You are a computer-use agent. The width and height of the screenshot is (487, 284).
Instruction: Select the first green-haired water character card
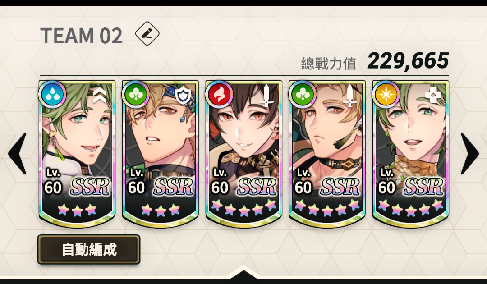click(77, 154)
